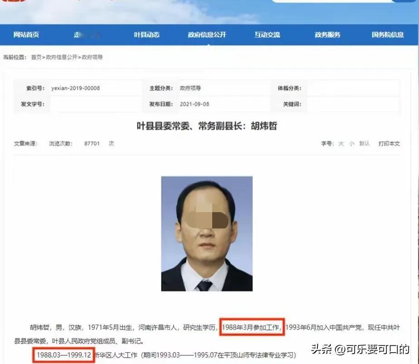Screen dimensions: 419x364
Task: Click 政府领导 in the breadcrumb path
Action: [93, 58]
